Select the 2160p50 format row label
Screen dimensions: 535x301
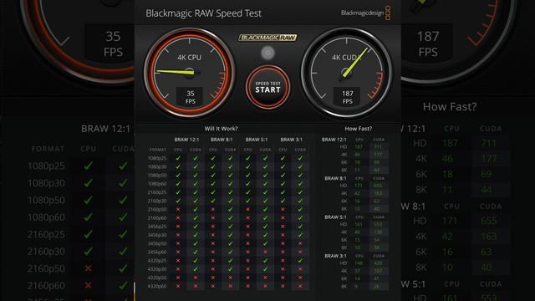pyautogui.click(x=157, y=210)
